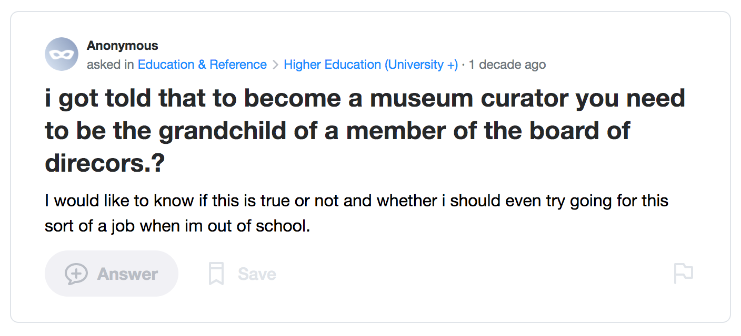
Task: Click the question title's first line
Action: (364, 99)
